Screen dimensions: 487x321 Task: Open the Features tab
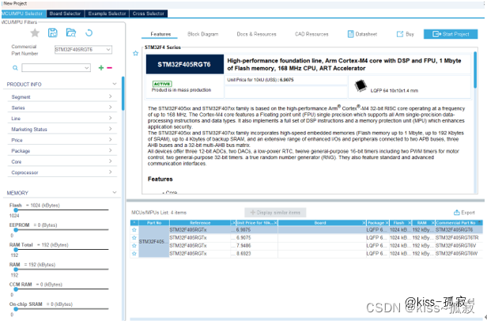(160, 34)
